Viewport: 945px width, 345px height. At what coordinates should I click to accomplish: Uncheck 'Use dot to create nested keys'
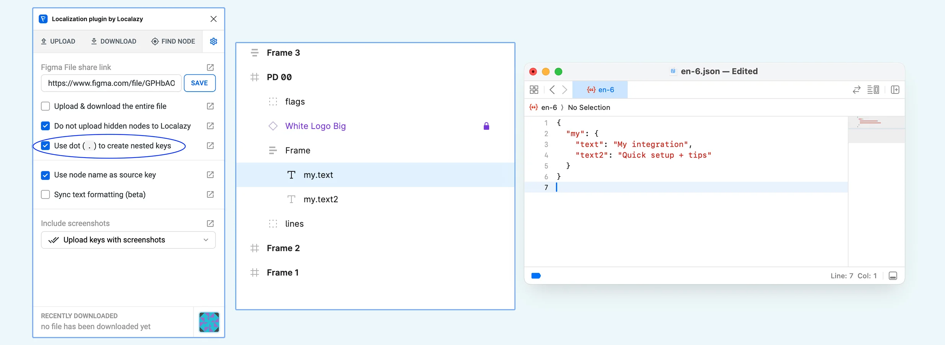(46, 146)
